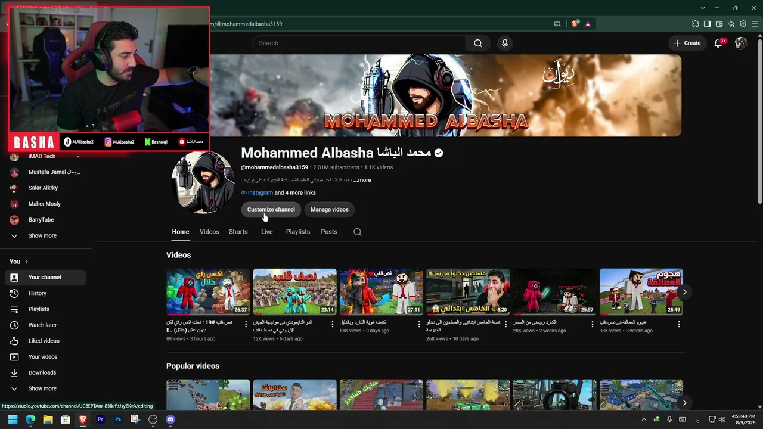The height and width of the screenshot is (429, 763).
Task: Select the Home channel tab
Action: [x=181, y=232]
